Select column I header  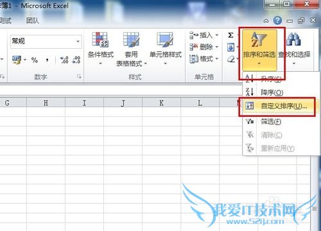(84, 103)
